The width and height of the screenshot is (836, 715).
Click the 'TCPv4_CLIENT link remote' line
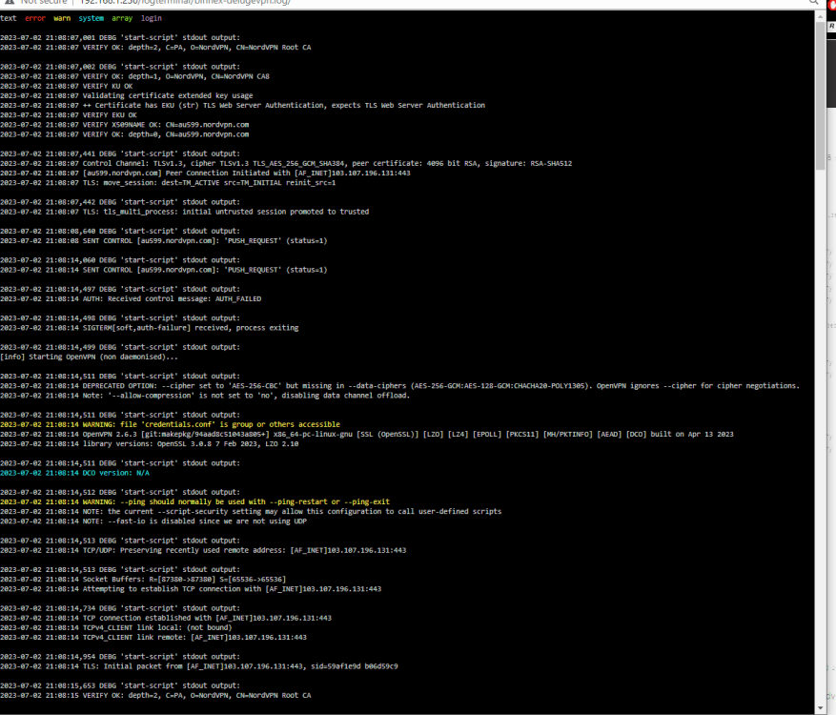point(153,638)
